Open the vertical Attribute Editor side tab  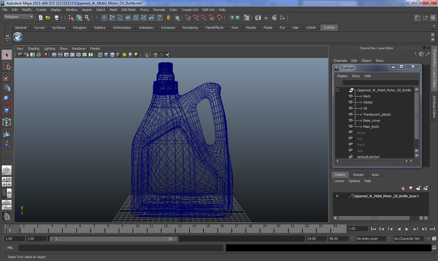pyautogui.click(x=434, y=107)
